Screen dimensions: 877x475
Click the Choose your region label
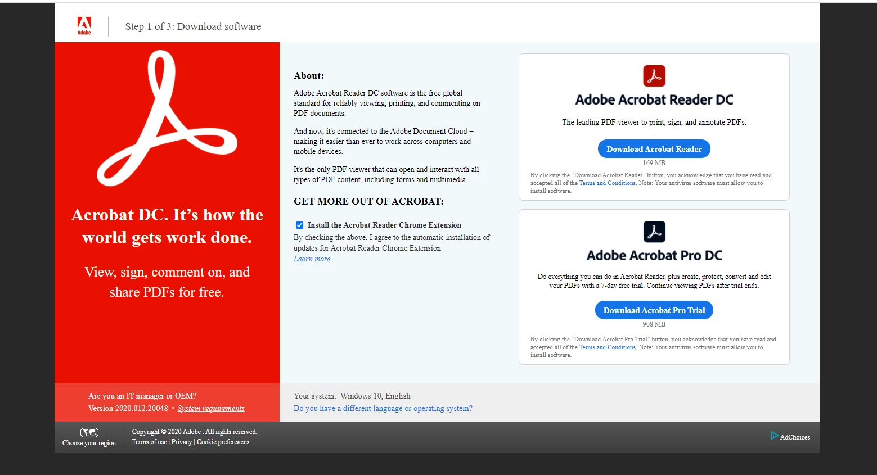pyautogui.click(x=89, y=443)
